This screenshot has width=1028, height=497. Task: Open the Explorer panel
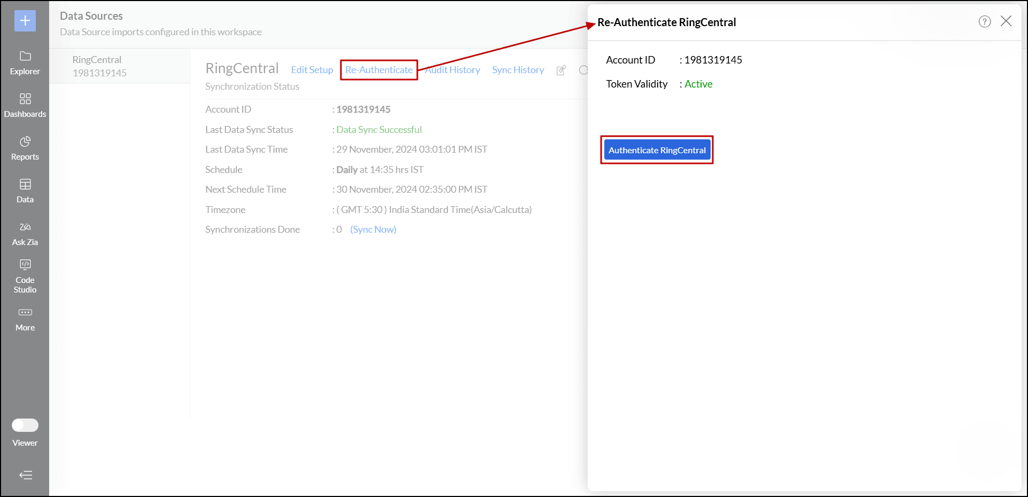(x=25, y=62)
